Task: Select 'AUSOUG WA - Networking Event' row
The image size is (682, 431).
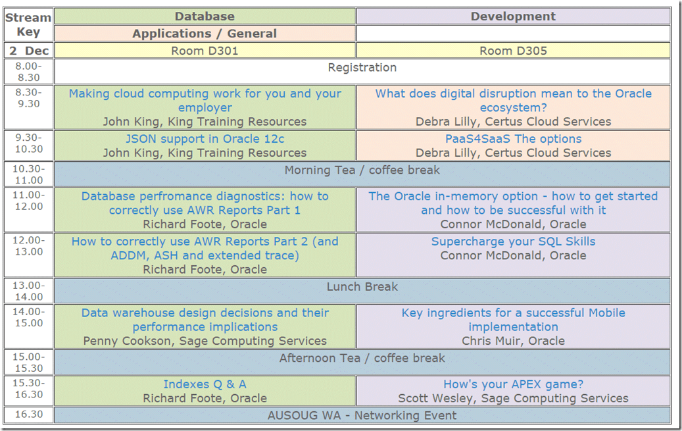Action: [362, 415]
